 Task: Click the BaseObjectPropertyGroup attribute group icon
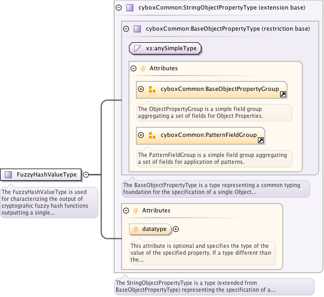(152, 89)
